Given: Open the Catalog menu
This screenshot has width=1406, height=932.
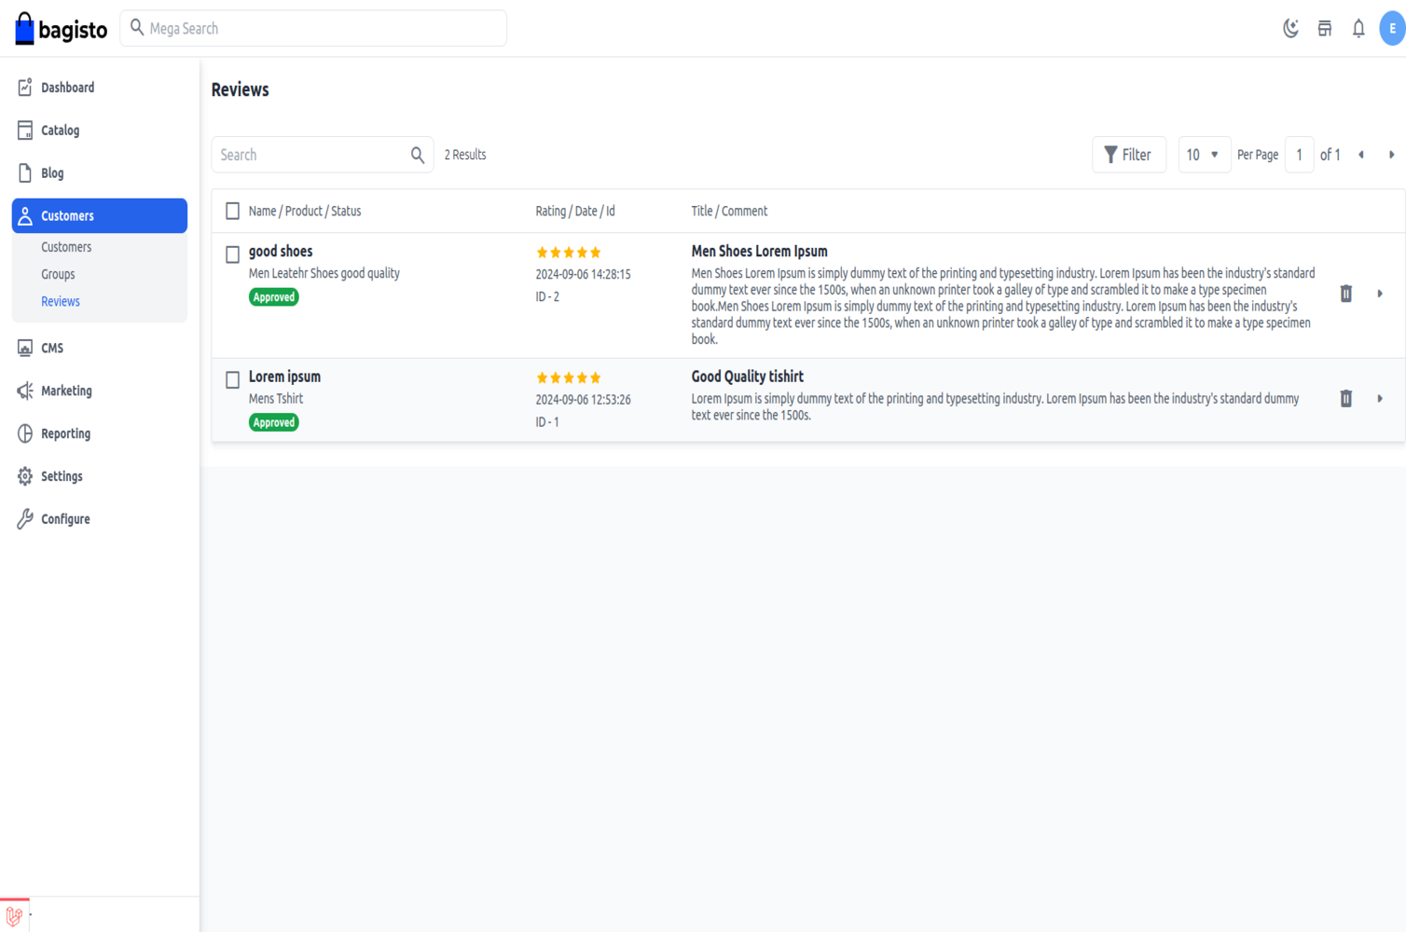Looking at the screenshot, I should click(60, 130).
